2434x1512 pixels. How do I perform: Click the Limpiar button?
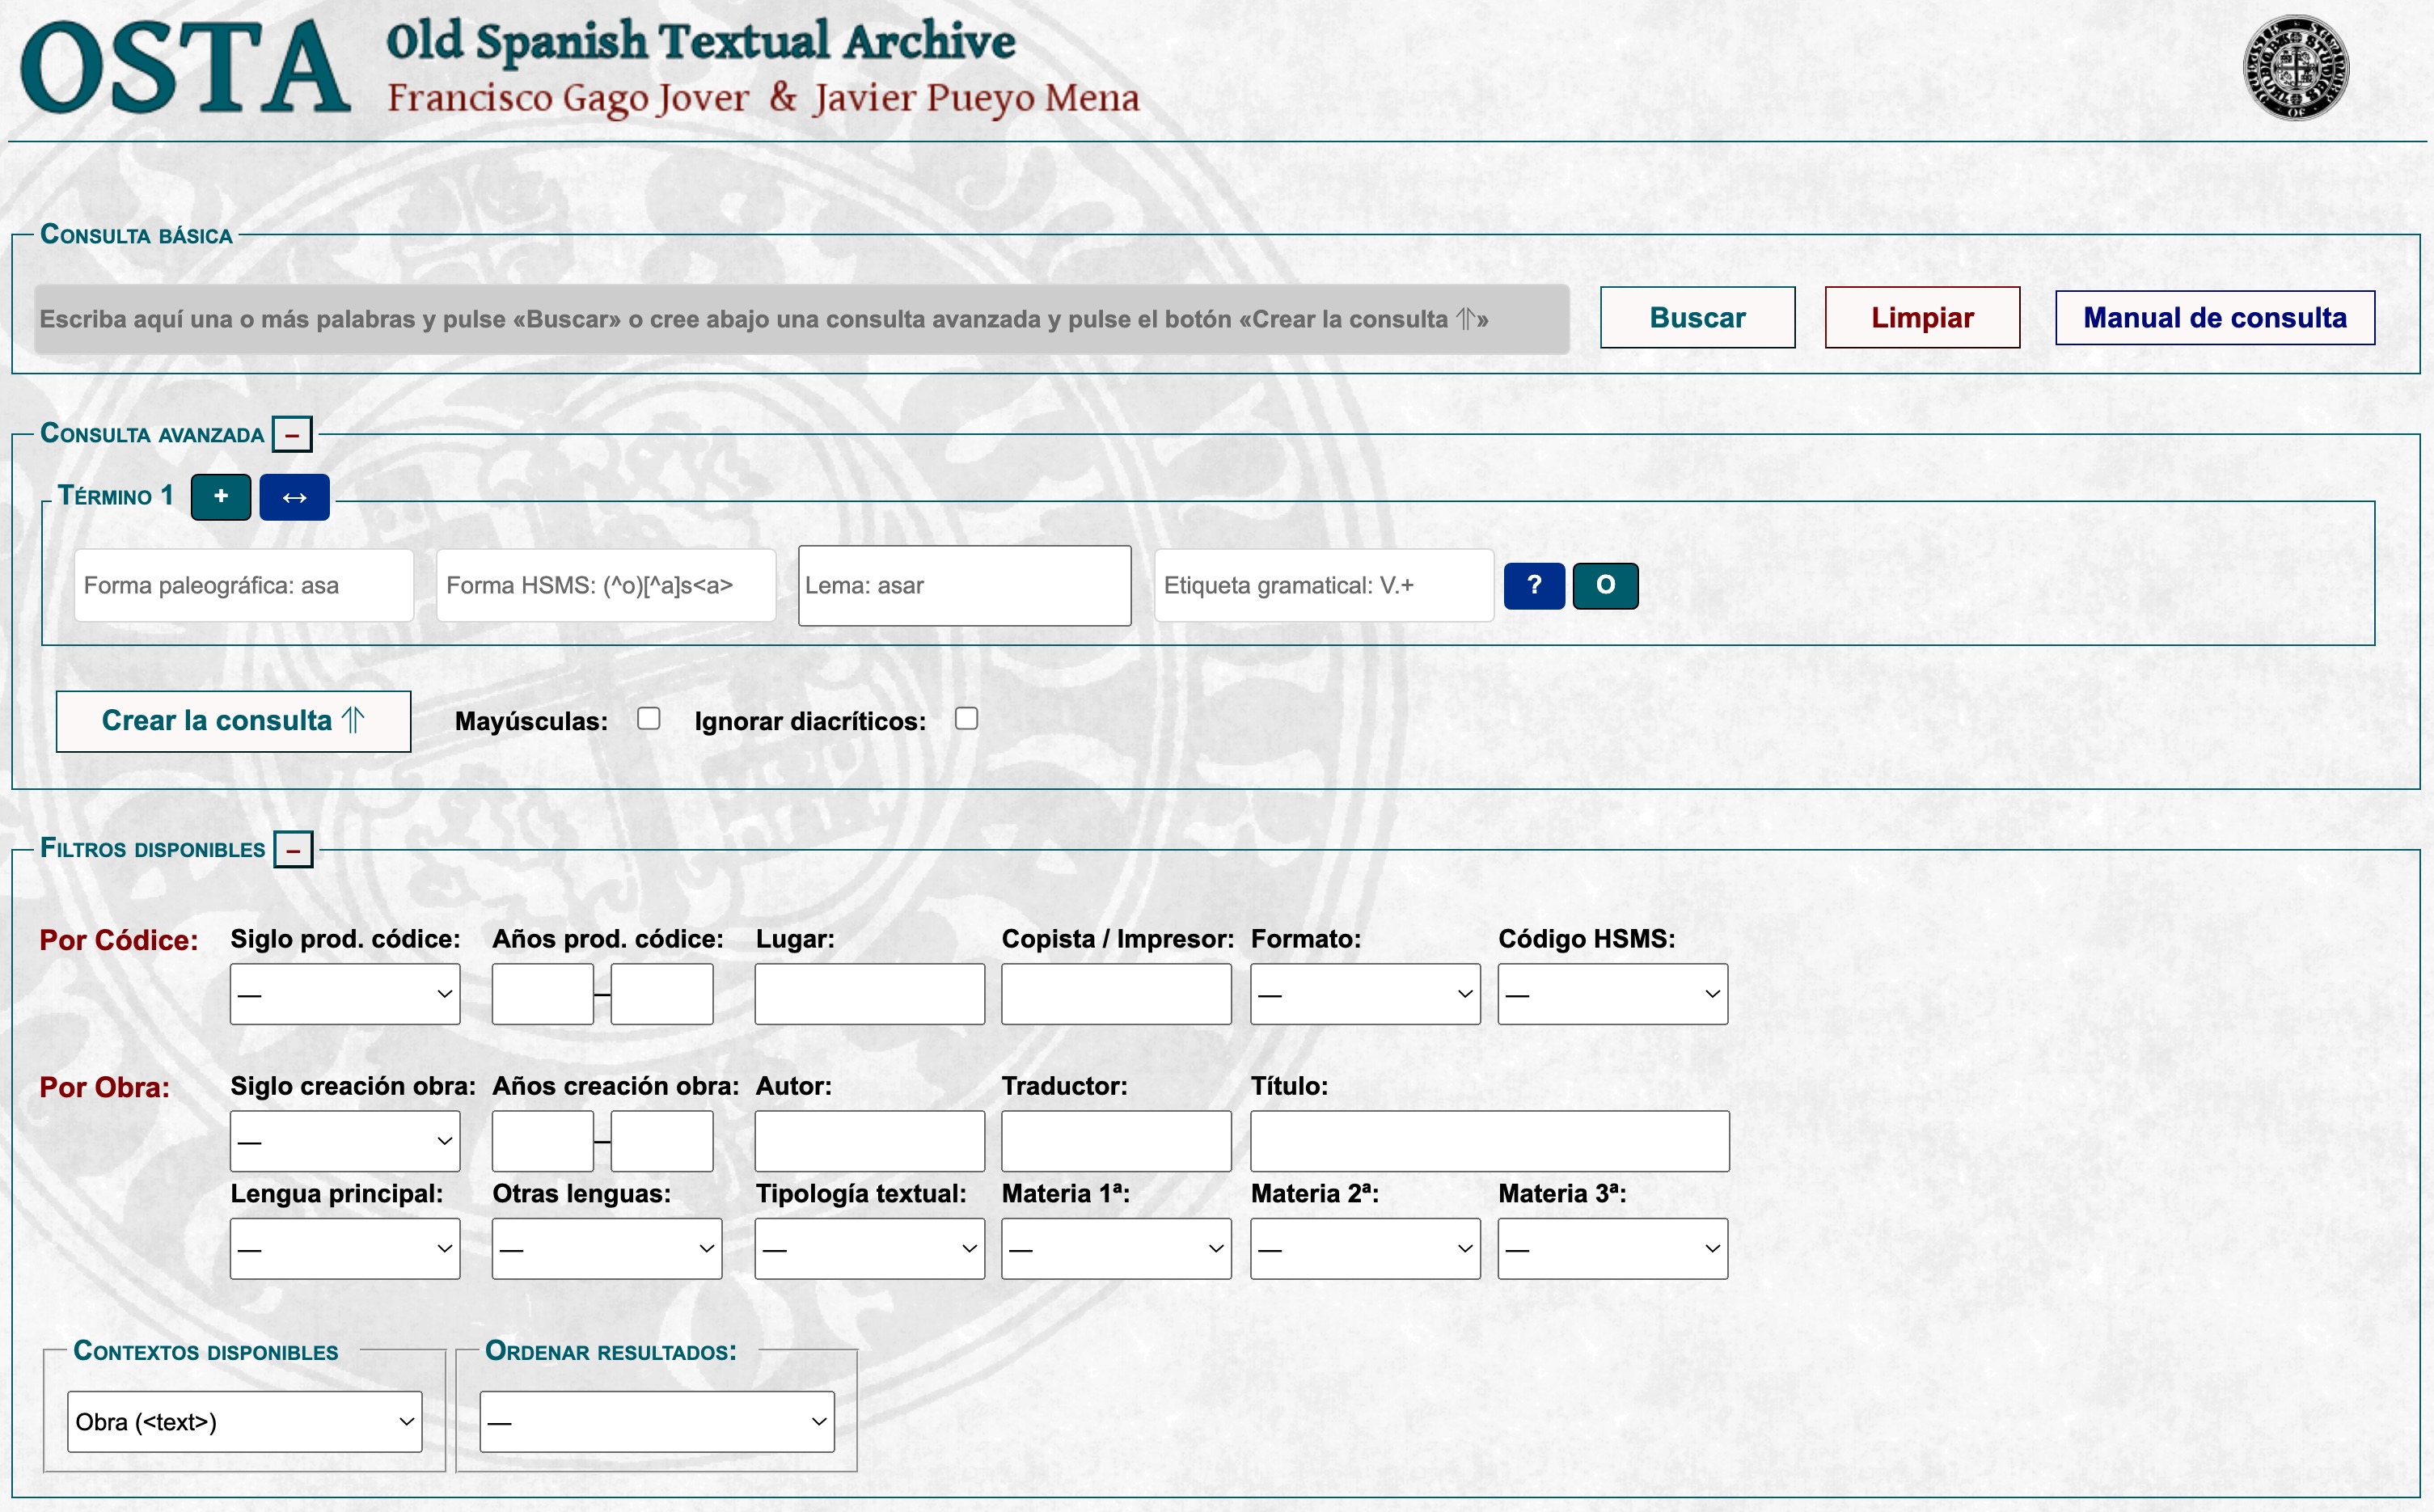click(x=1922, y=318)
